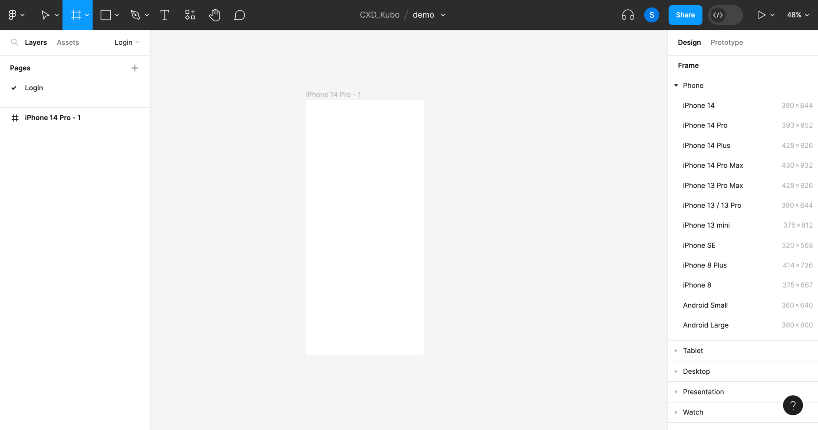Click the Share button

[x=685, y=15]
